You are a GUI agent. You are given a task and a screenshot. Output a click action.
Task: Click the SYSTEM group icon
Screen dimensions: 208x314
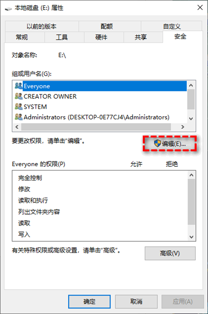click(x=19, y=107)
